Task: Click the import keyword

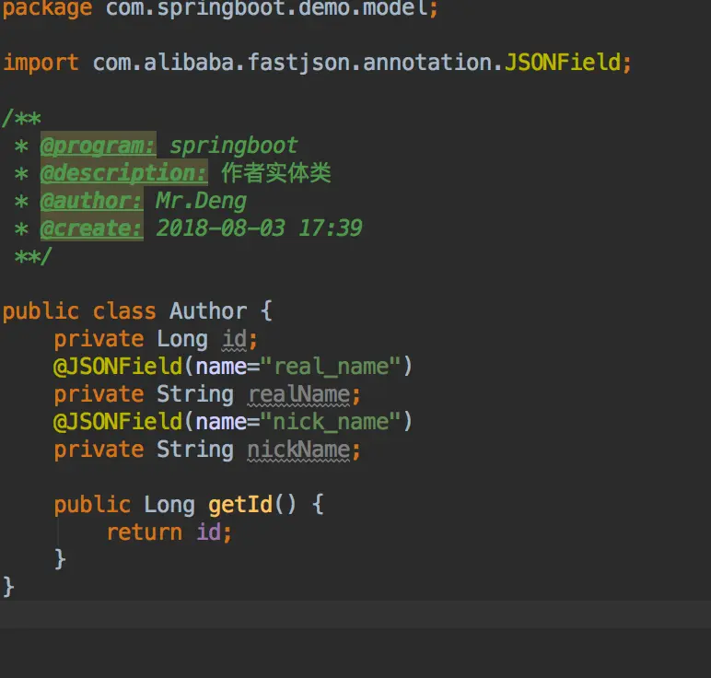Action: pos(41,62)
